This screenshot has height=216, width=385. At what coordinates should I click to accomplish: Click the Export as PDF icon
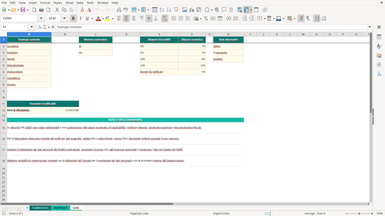34,10
